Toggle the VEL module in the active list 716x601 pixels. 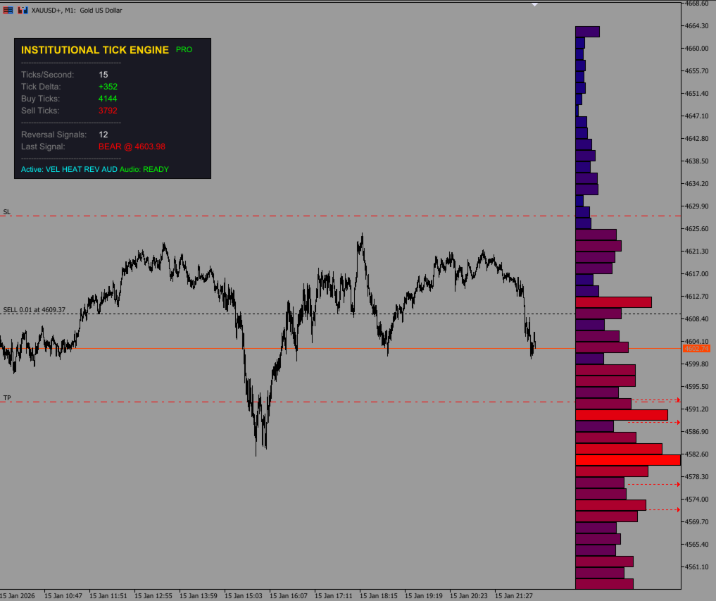[51, 169]
